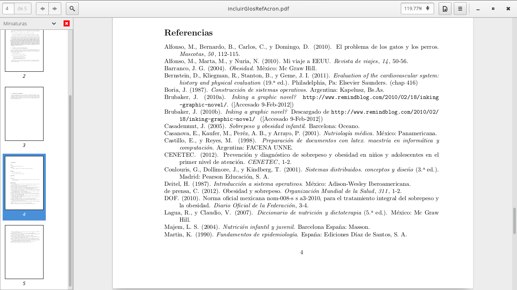The height and width of the screenshot is (290, 517).
Task: Go to the previous page
Action: tap(42, 8)
